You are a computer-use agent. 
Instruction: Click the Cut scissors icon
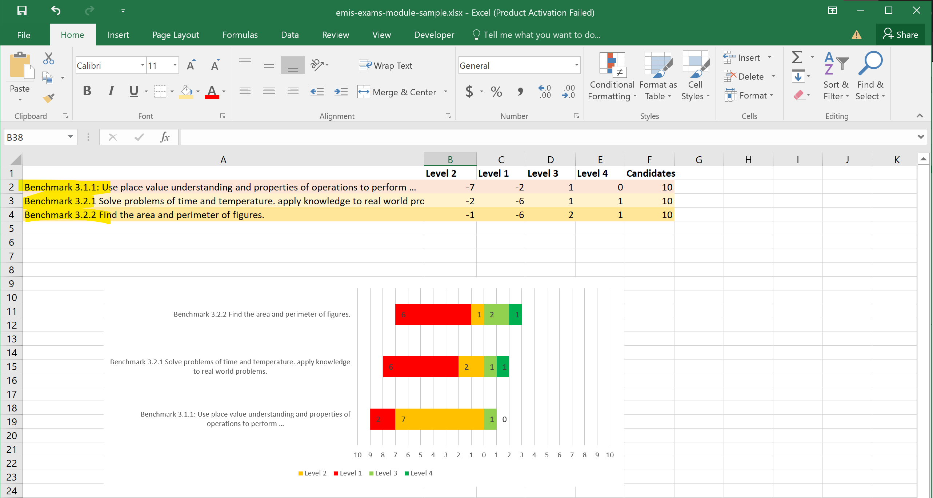coord(48,58)
